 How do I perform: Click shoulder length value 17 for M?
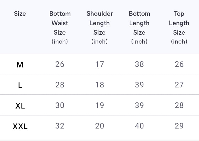tap(99, 64)
